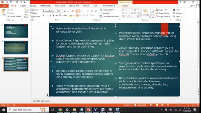Screen dimensions: 201x113
Task: Toggle align text right
Action: [84, 15]
